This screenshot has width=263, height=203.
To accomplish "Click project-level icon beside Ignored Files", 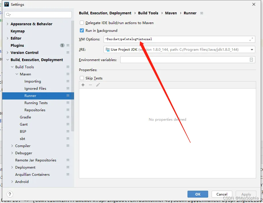I will (68, 88).
